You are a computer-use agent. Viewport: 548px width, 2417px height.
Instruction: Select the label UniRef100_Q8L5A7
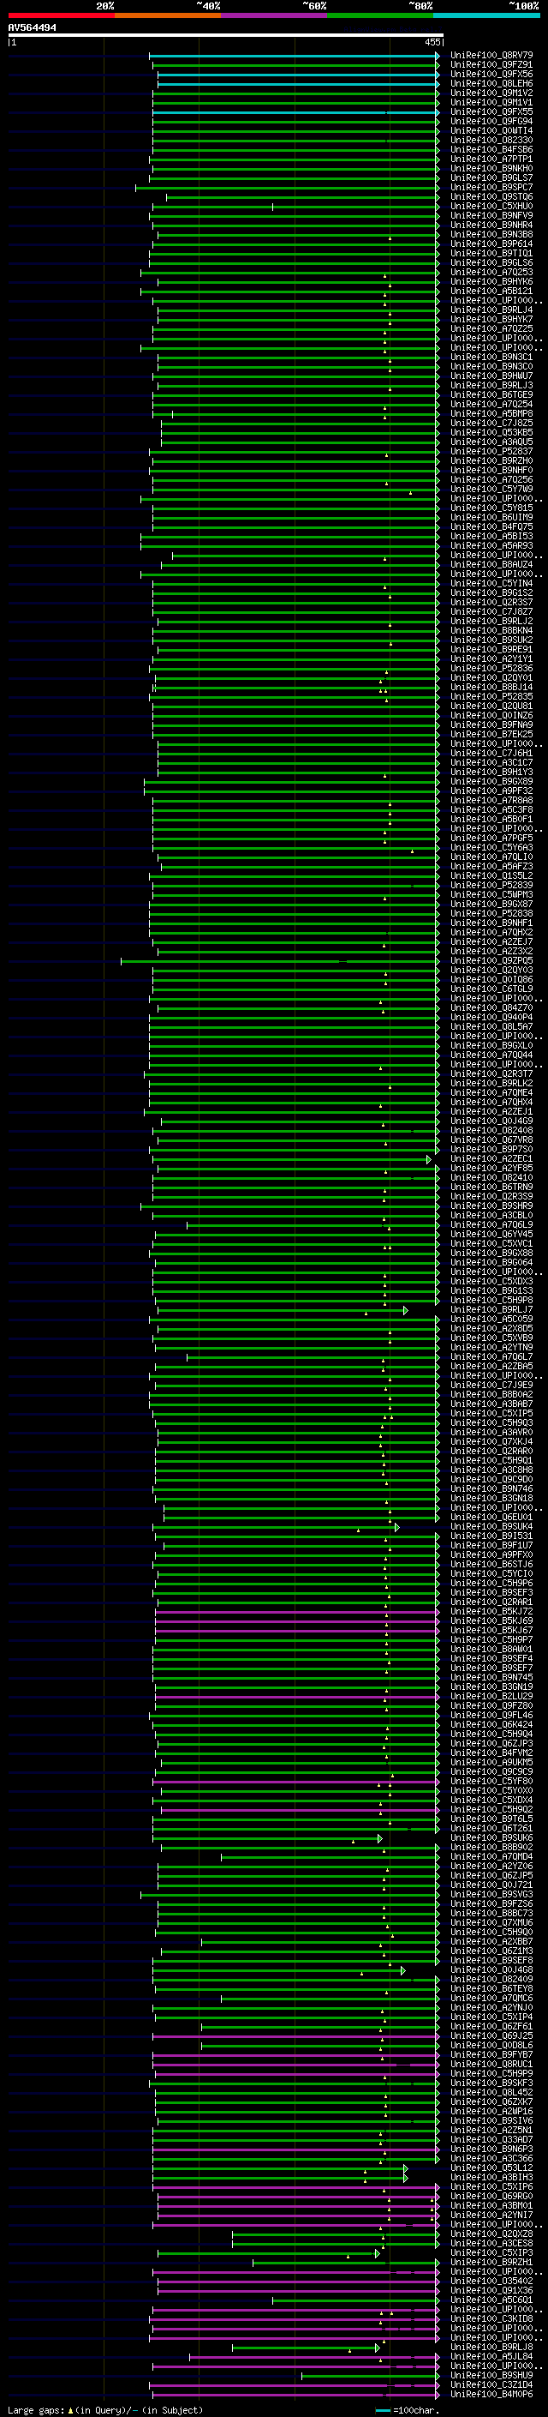tap(491, 1026)
